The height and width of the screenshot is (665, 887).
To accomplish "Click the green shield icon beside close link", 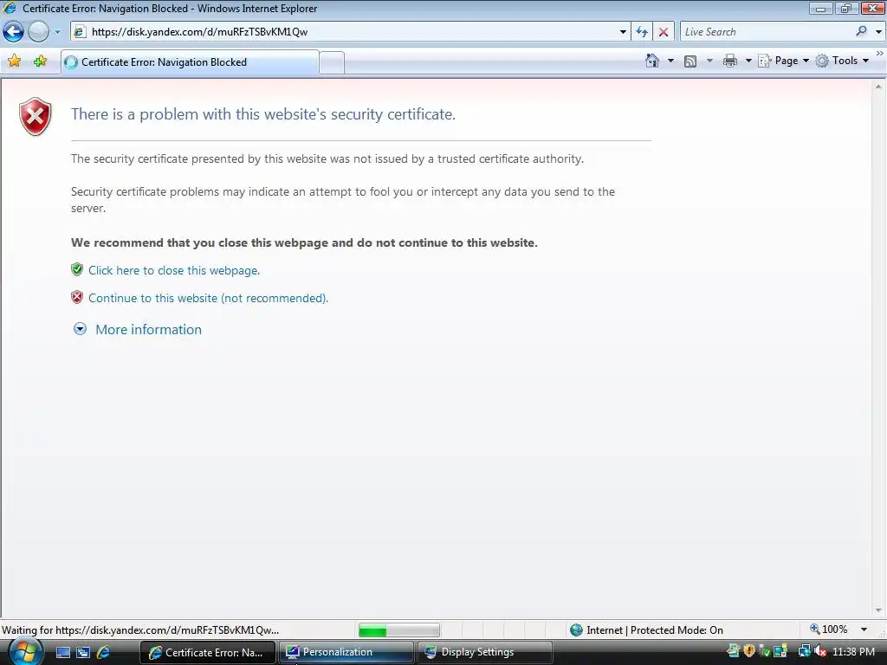I will 77,269.
